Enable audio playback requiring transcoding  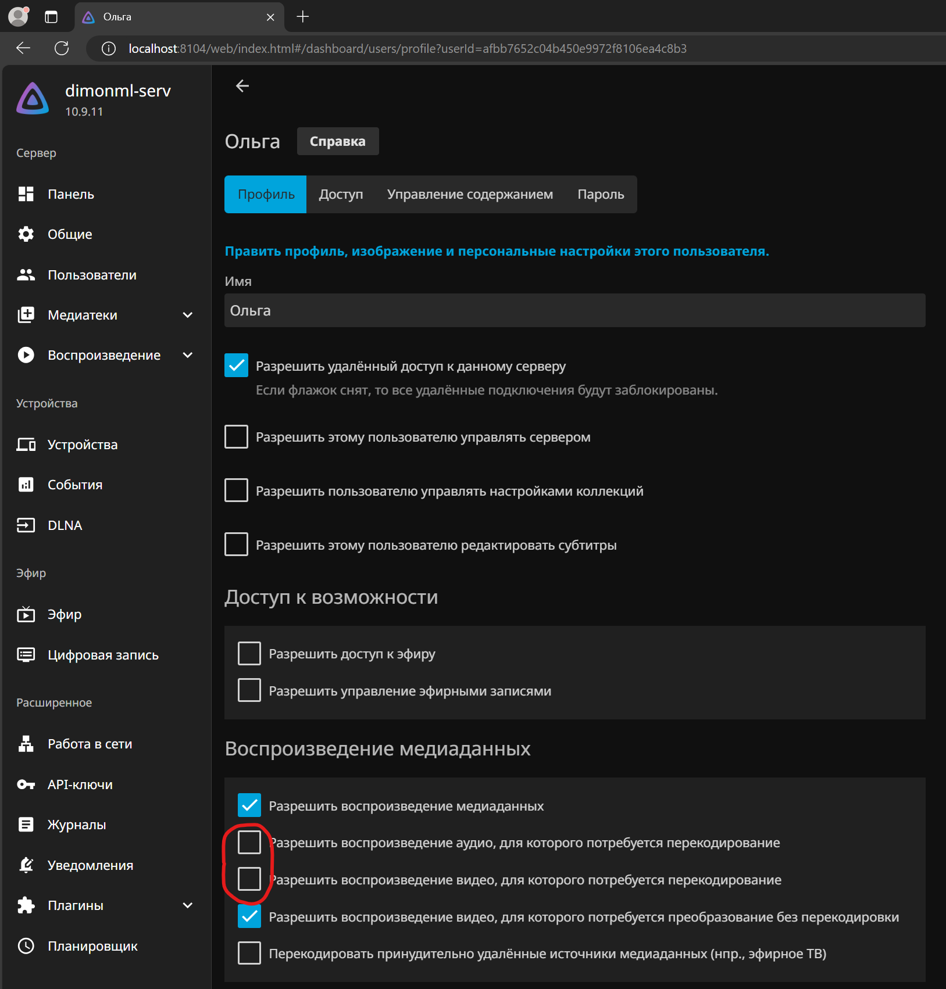249,842
